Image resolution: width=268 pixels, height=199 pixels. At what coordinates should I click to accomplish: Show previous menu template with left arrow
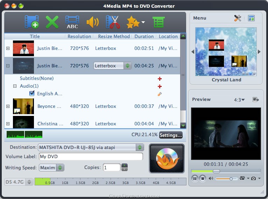click(x=193, y=52)
